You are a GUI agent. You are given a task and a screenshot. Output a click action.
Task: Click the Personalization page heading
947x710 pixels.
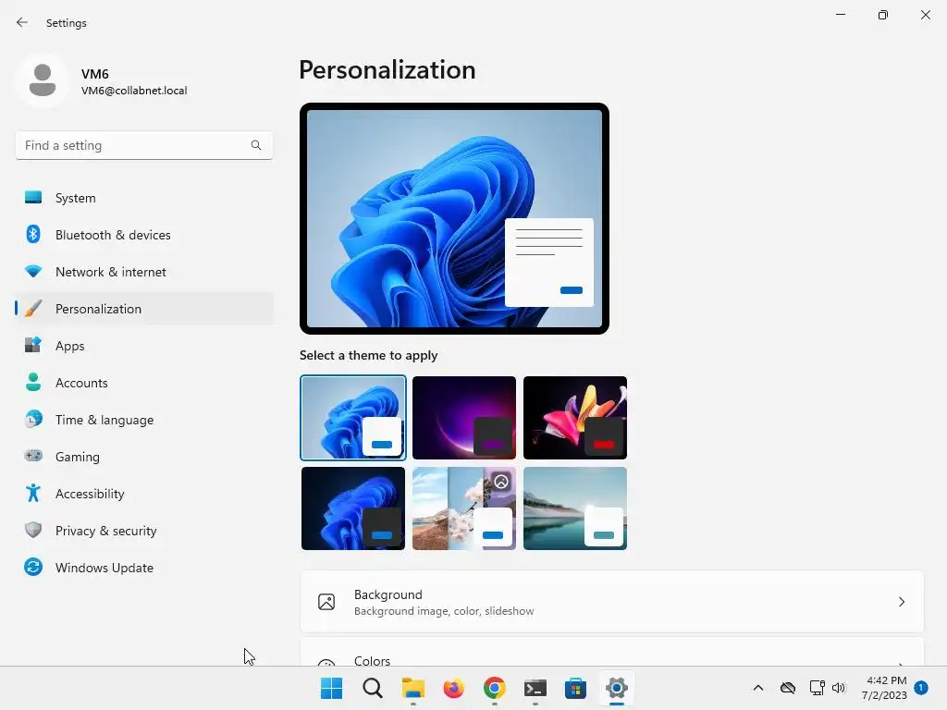pyautogui.click(x=387, y=70)
